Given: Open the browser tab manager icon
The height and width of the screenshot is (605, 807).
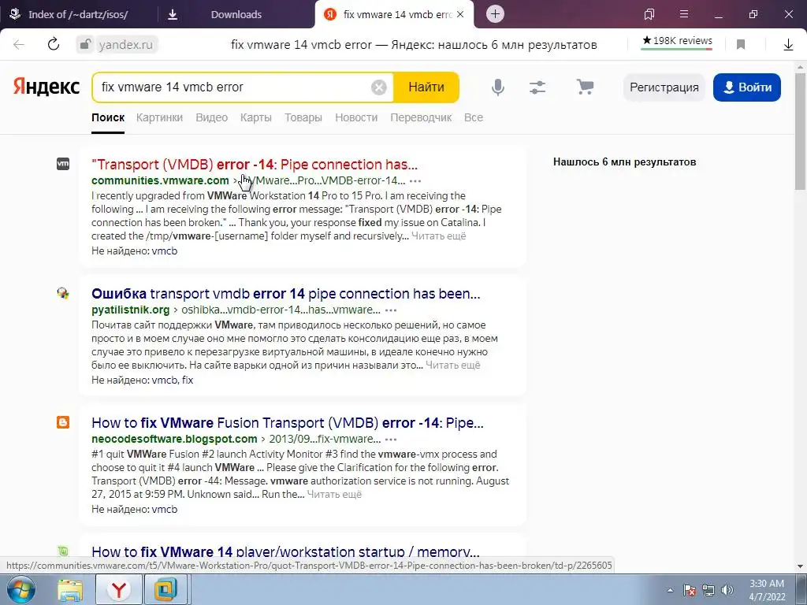Looking at the screenshot, I should (649, 14).
